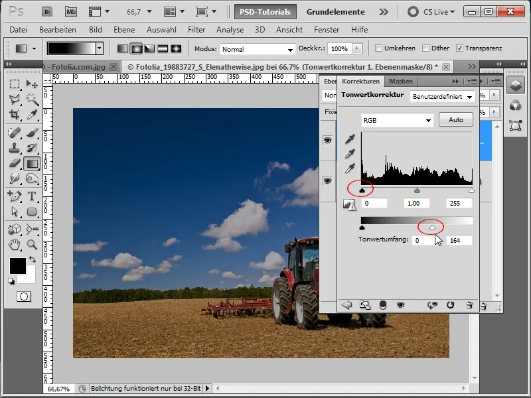Toggle clip to layer button

(x=383, y=305)
